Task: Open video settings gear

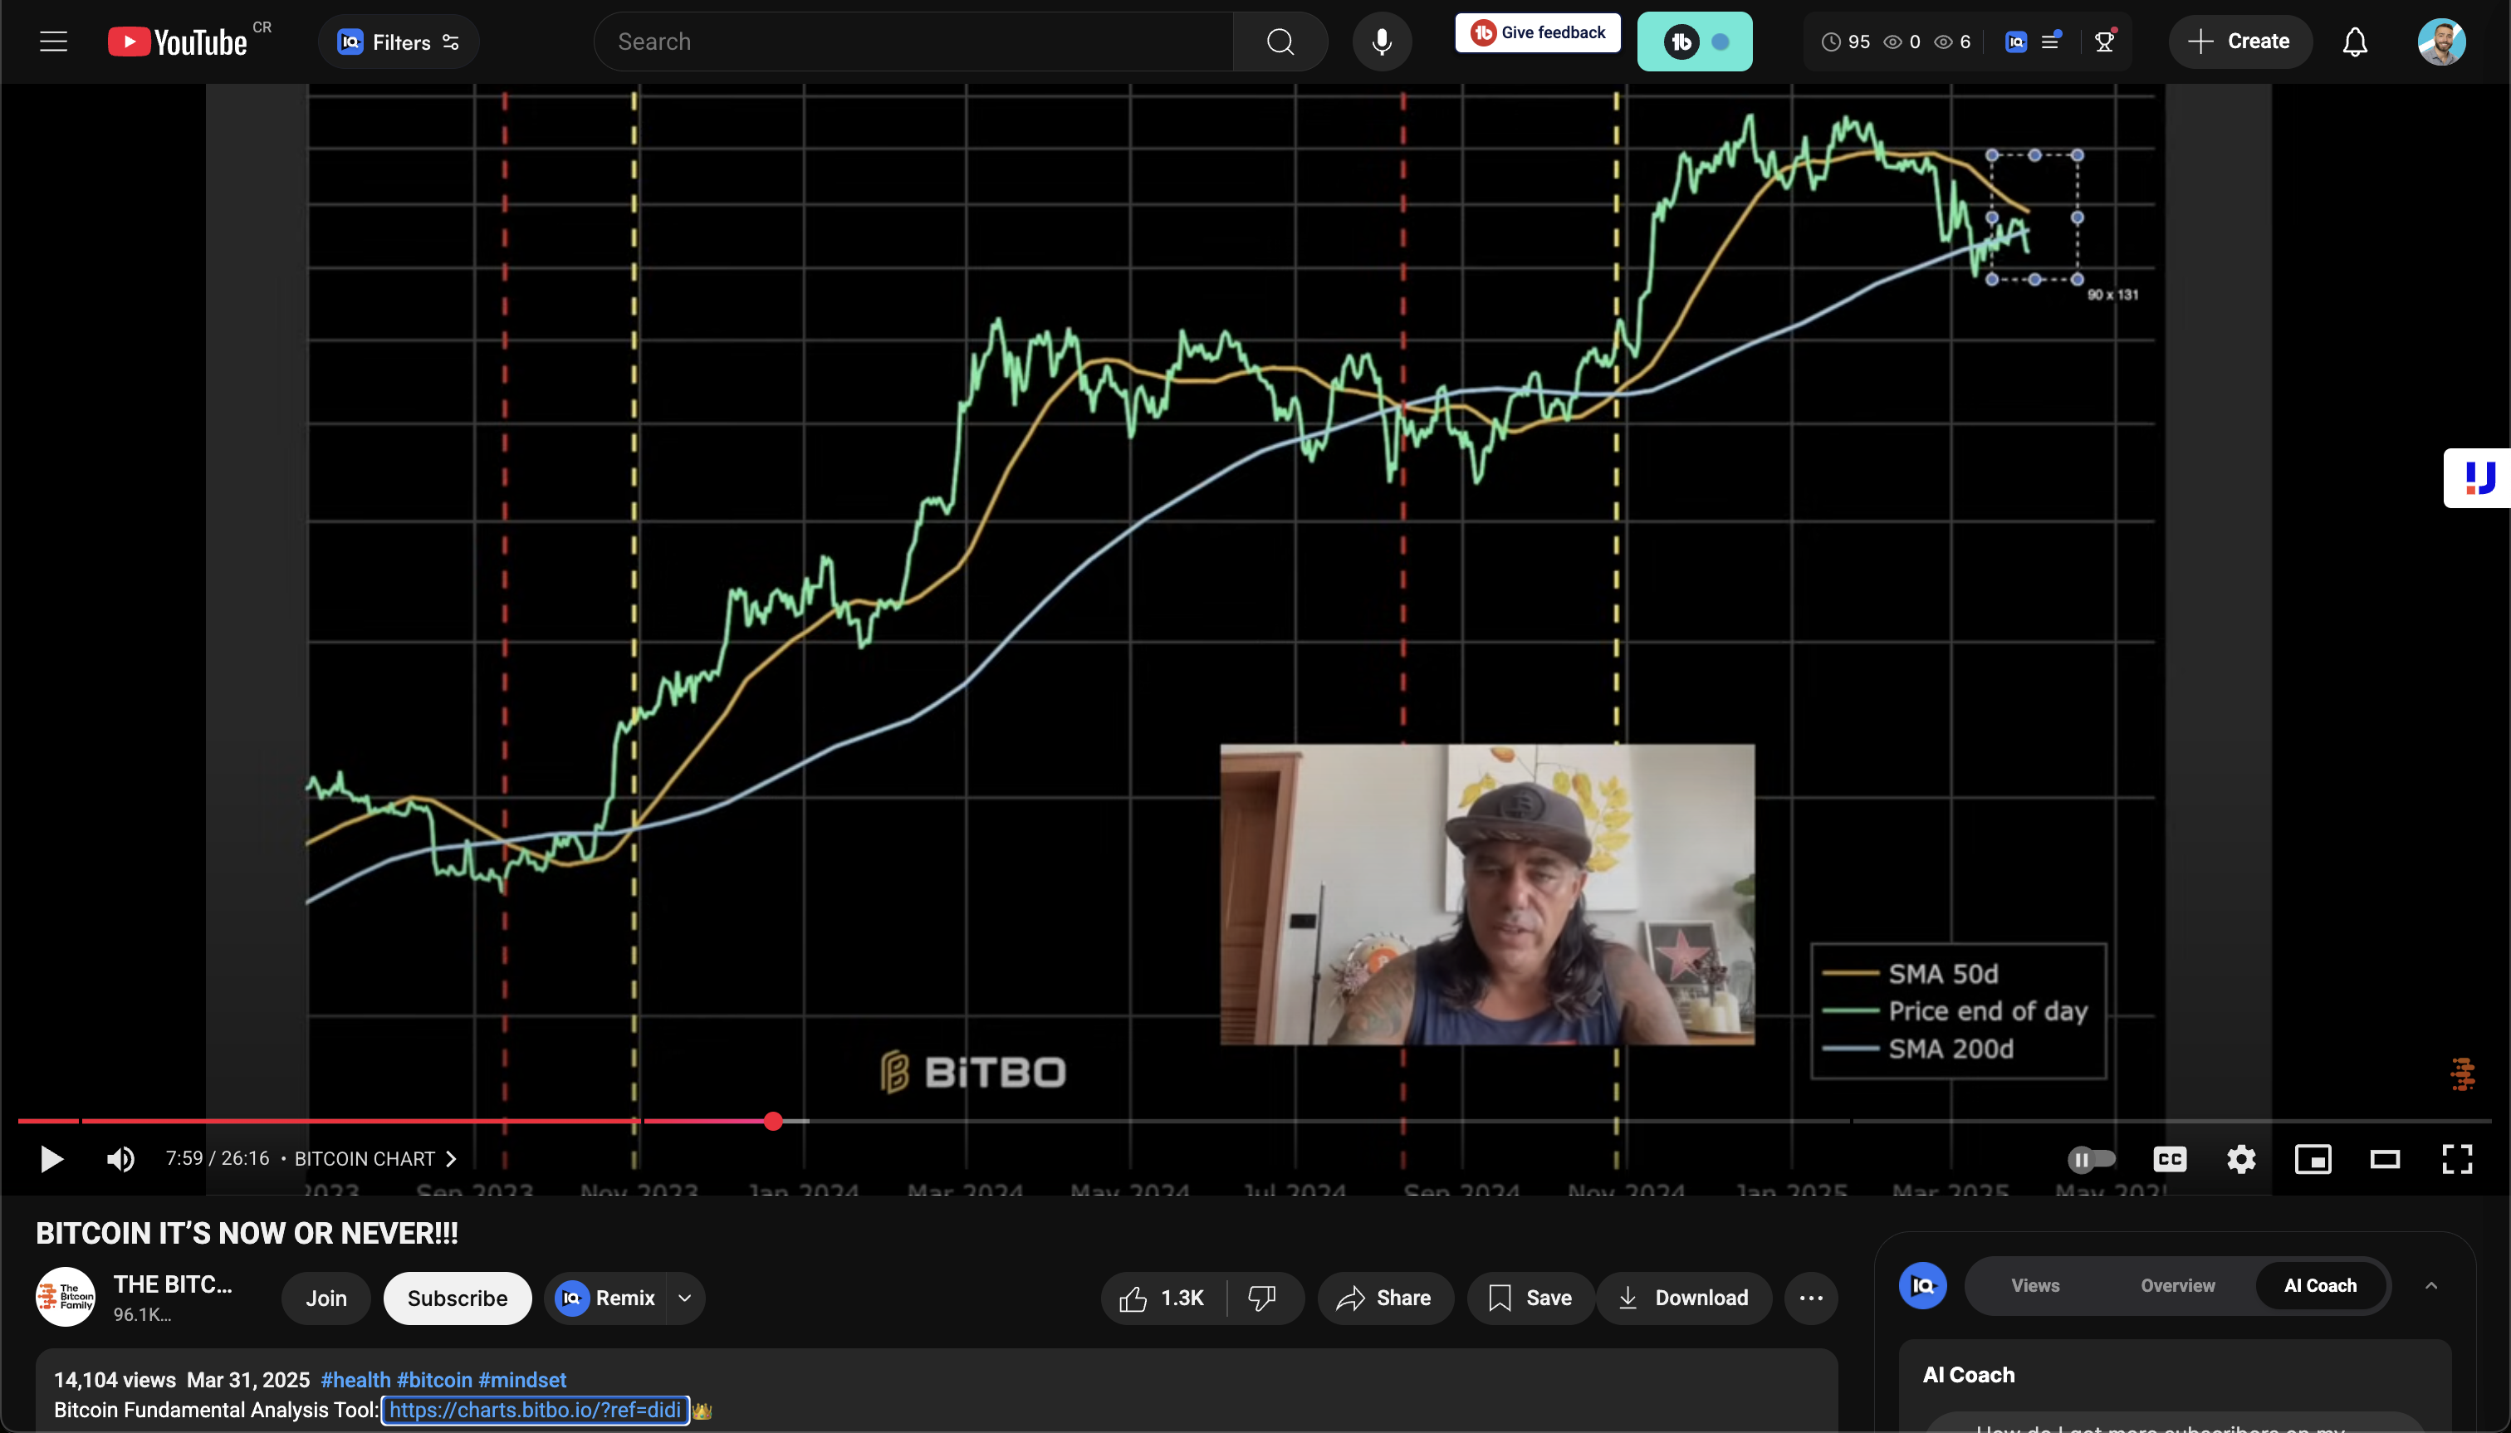Action: 2241,1159
